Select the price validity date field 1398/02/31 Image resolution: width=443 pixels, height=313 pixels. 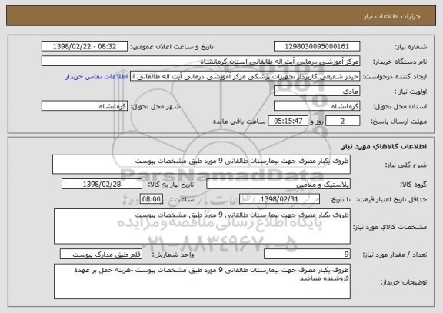pyautogui.click(x=279, y=199)
